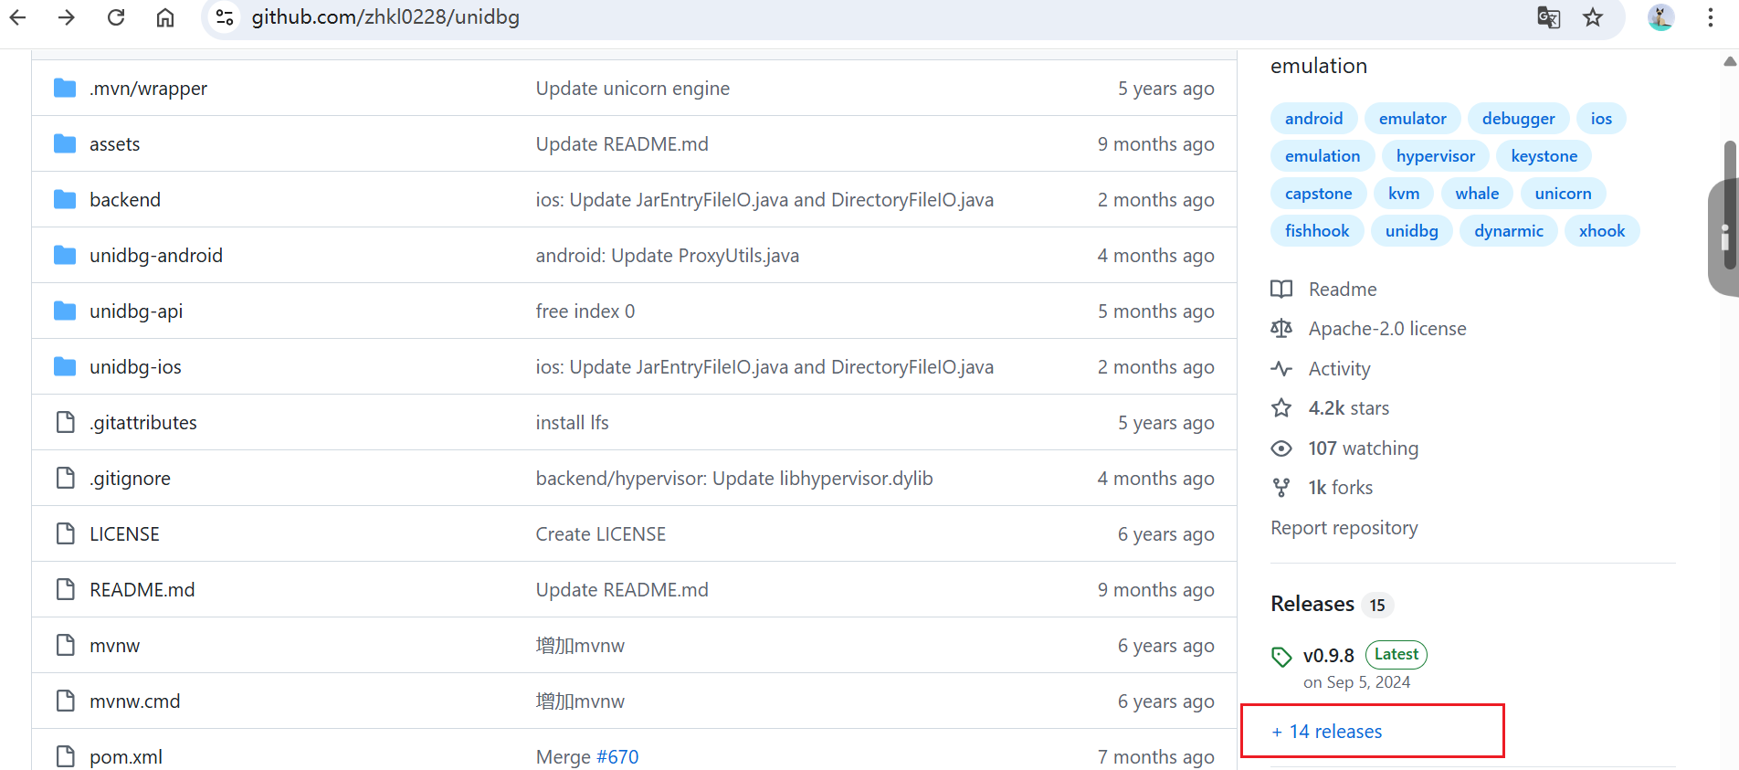This screenshot has height=770, width=1739.
Task: Select the dynarmic topic tag
Action: click(1508, 231)
